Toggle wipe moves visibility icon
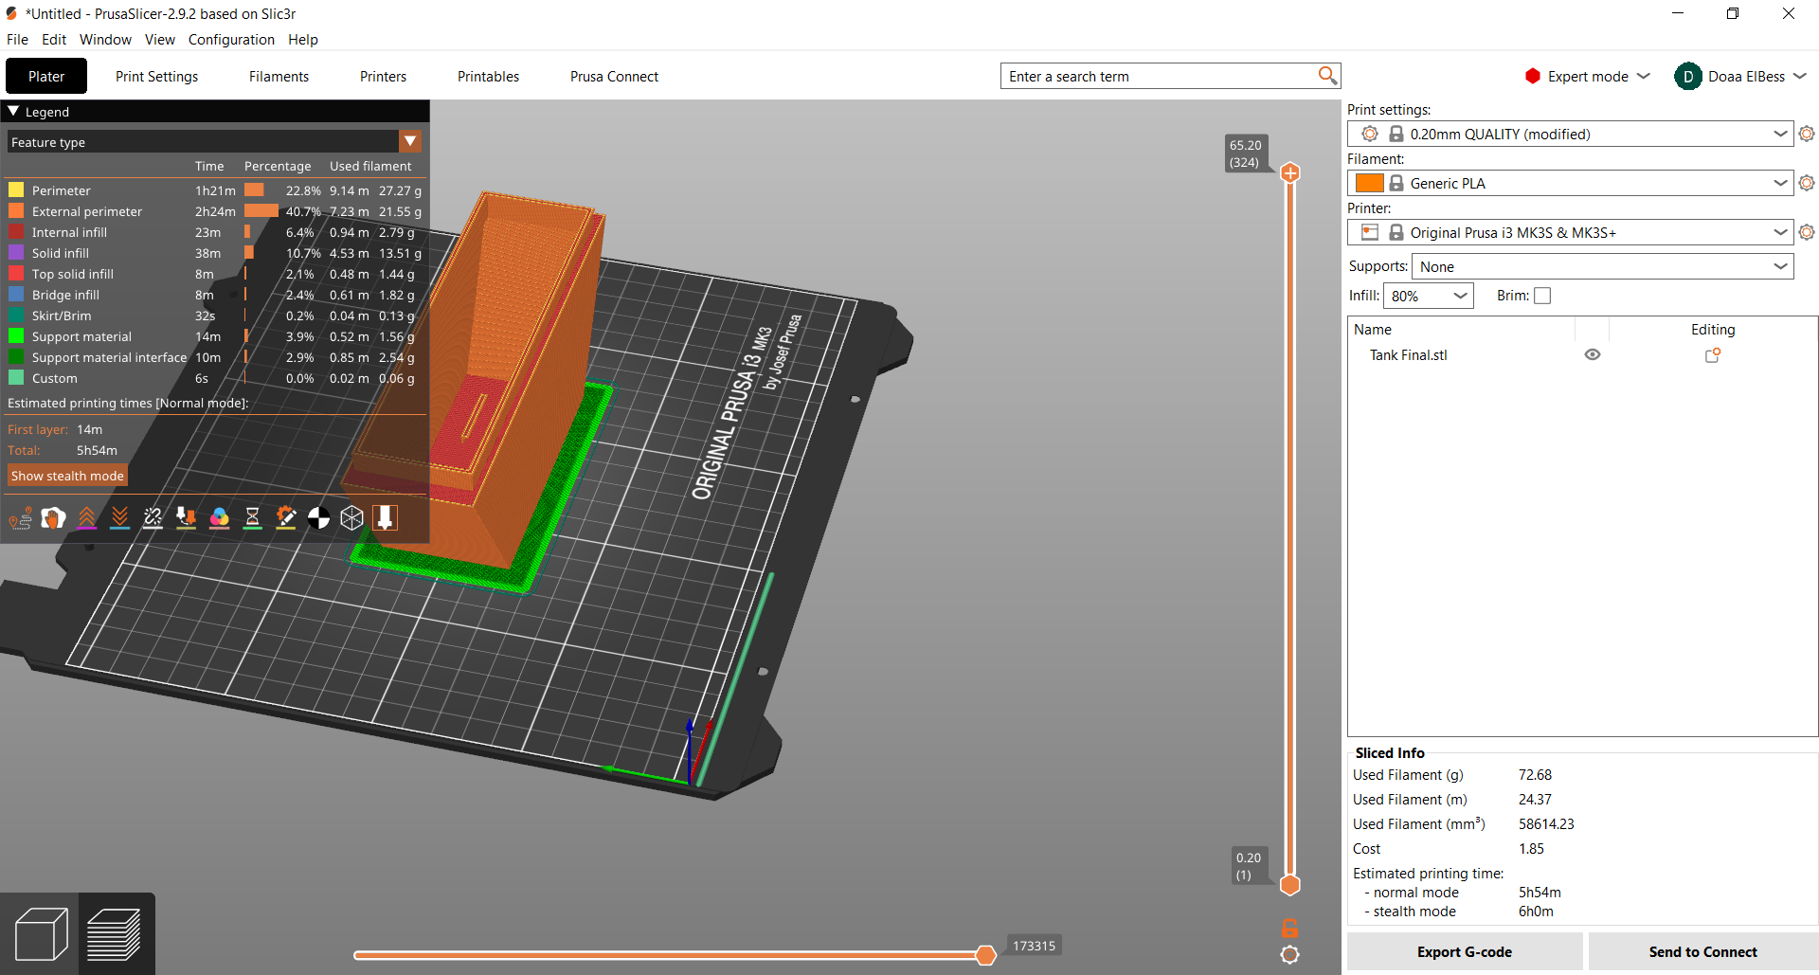The height and width of the screenshot is (975, 1819). [x=54, y=517]
